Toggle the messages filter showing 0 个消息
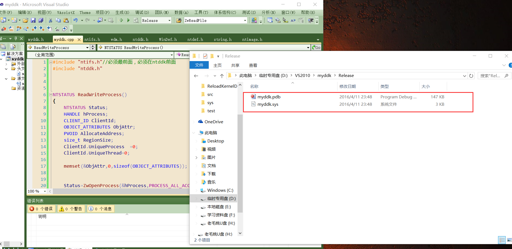The width and height of the screenshot is (512, 249). [100, 209]
